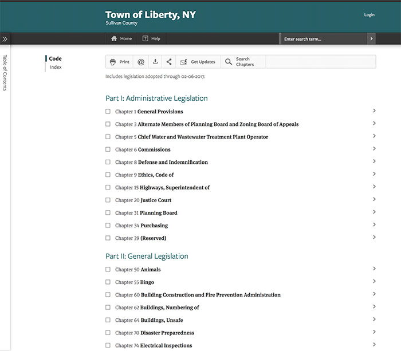The height and width of the screenshot is (351, 401).
Task: Click the email @ icon
Action: coord(141,62)
